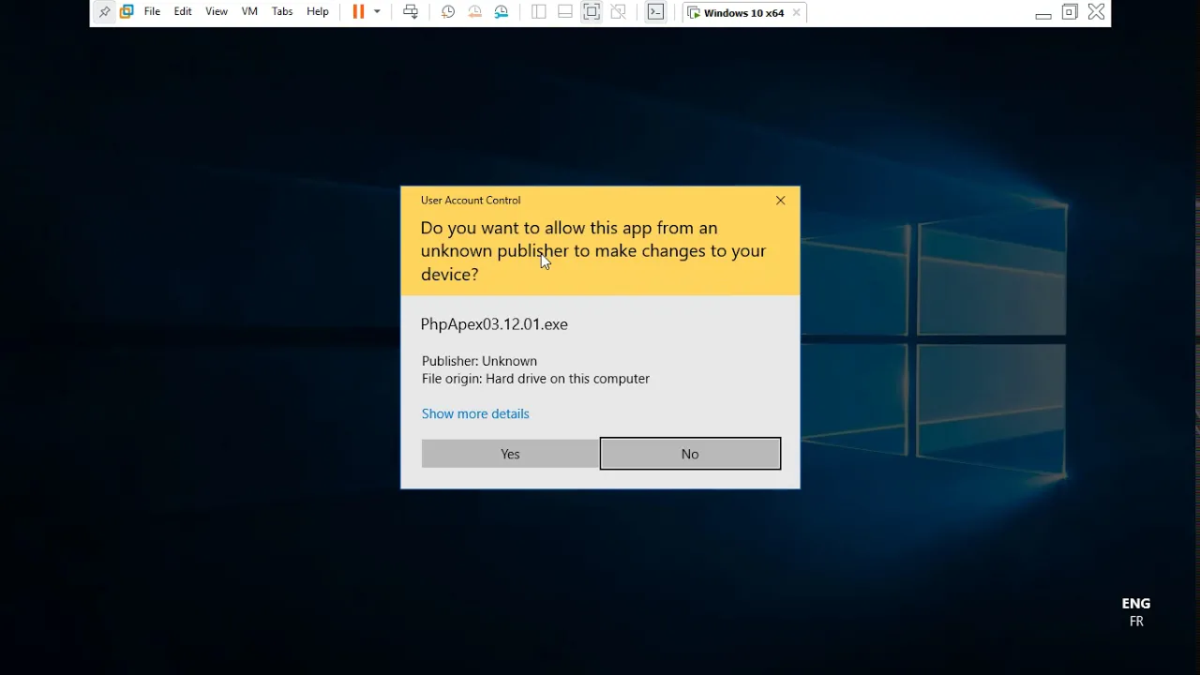Open the snapshot manager icon
The image size is (1200, 675).
click(x=502, y=12)
